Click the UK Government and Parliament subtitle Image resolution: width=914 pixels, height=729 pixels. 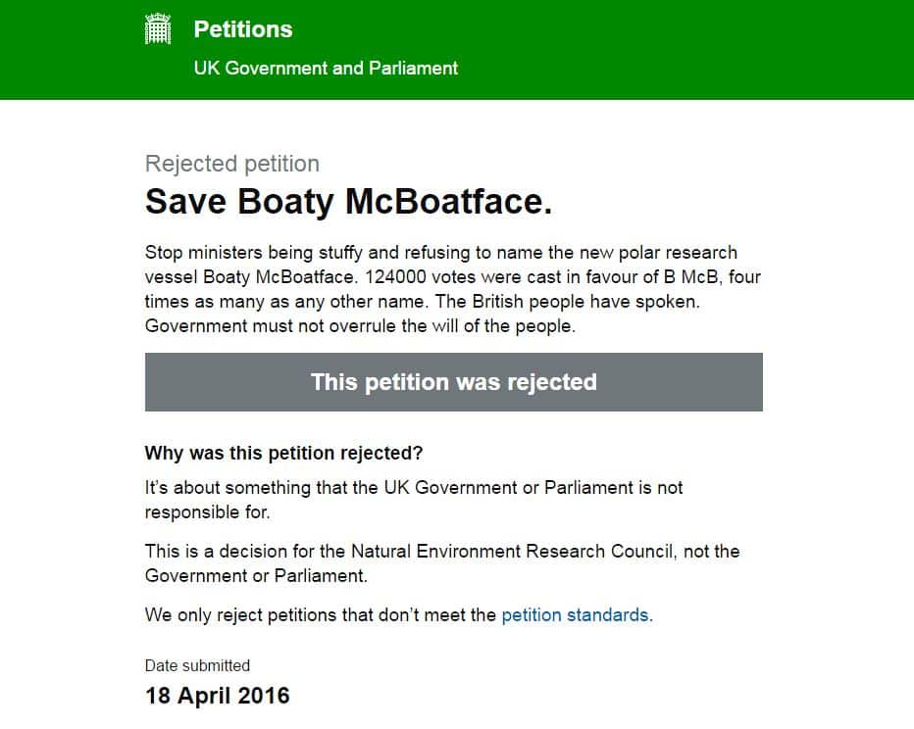[326, 69]
